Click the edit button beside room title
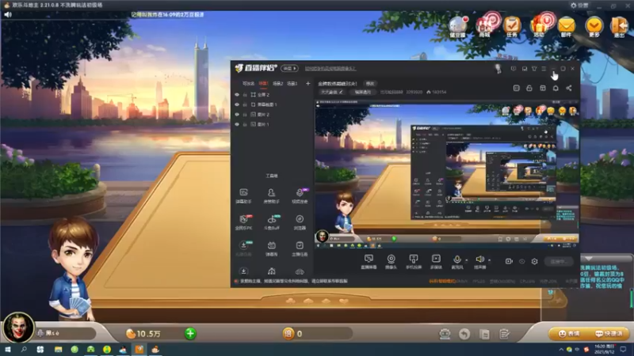The width and height of the screenshot is (634, 356). [370, 84]
